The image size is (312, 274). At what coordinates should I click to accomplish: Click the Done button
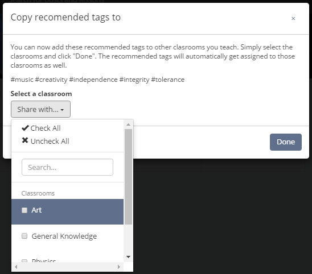(286, 142)
